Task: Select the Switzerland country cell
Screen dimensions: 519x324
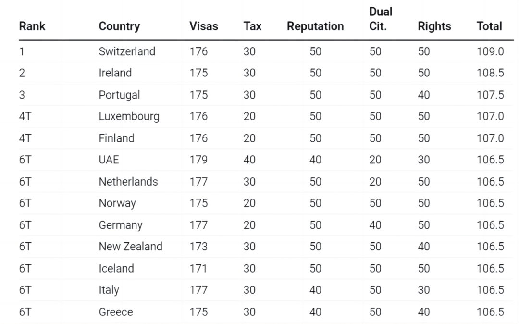Action: [127, 51]
